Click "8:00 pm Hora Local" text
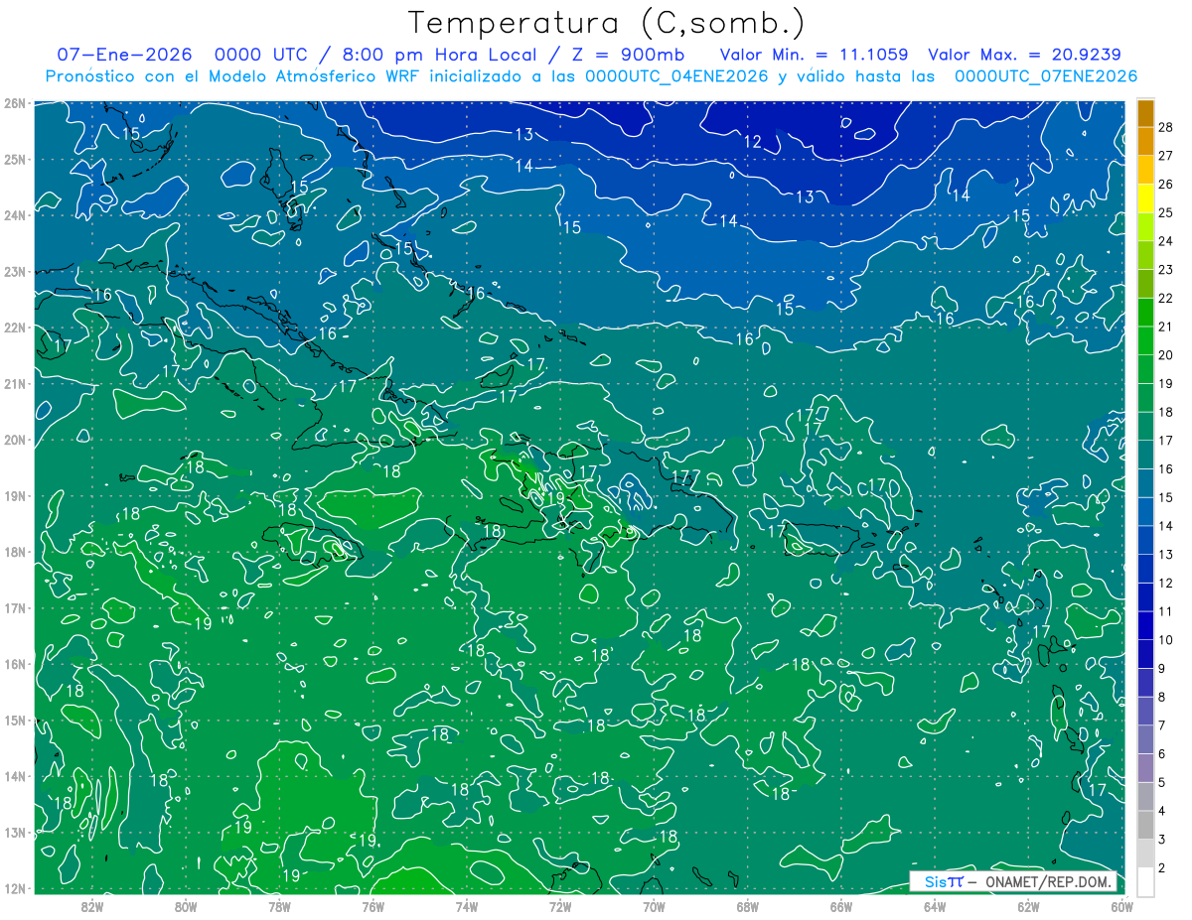1192x920 pixels. tap(437, 55)
